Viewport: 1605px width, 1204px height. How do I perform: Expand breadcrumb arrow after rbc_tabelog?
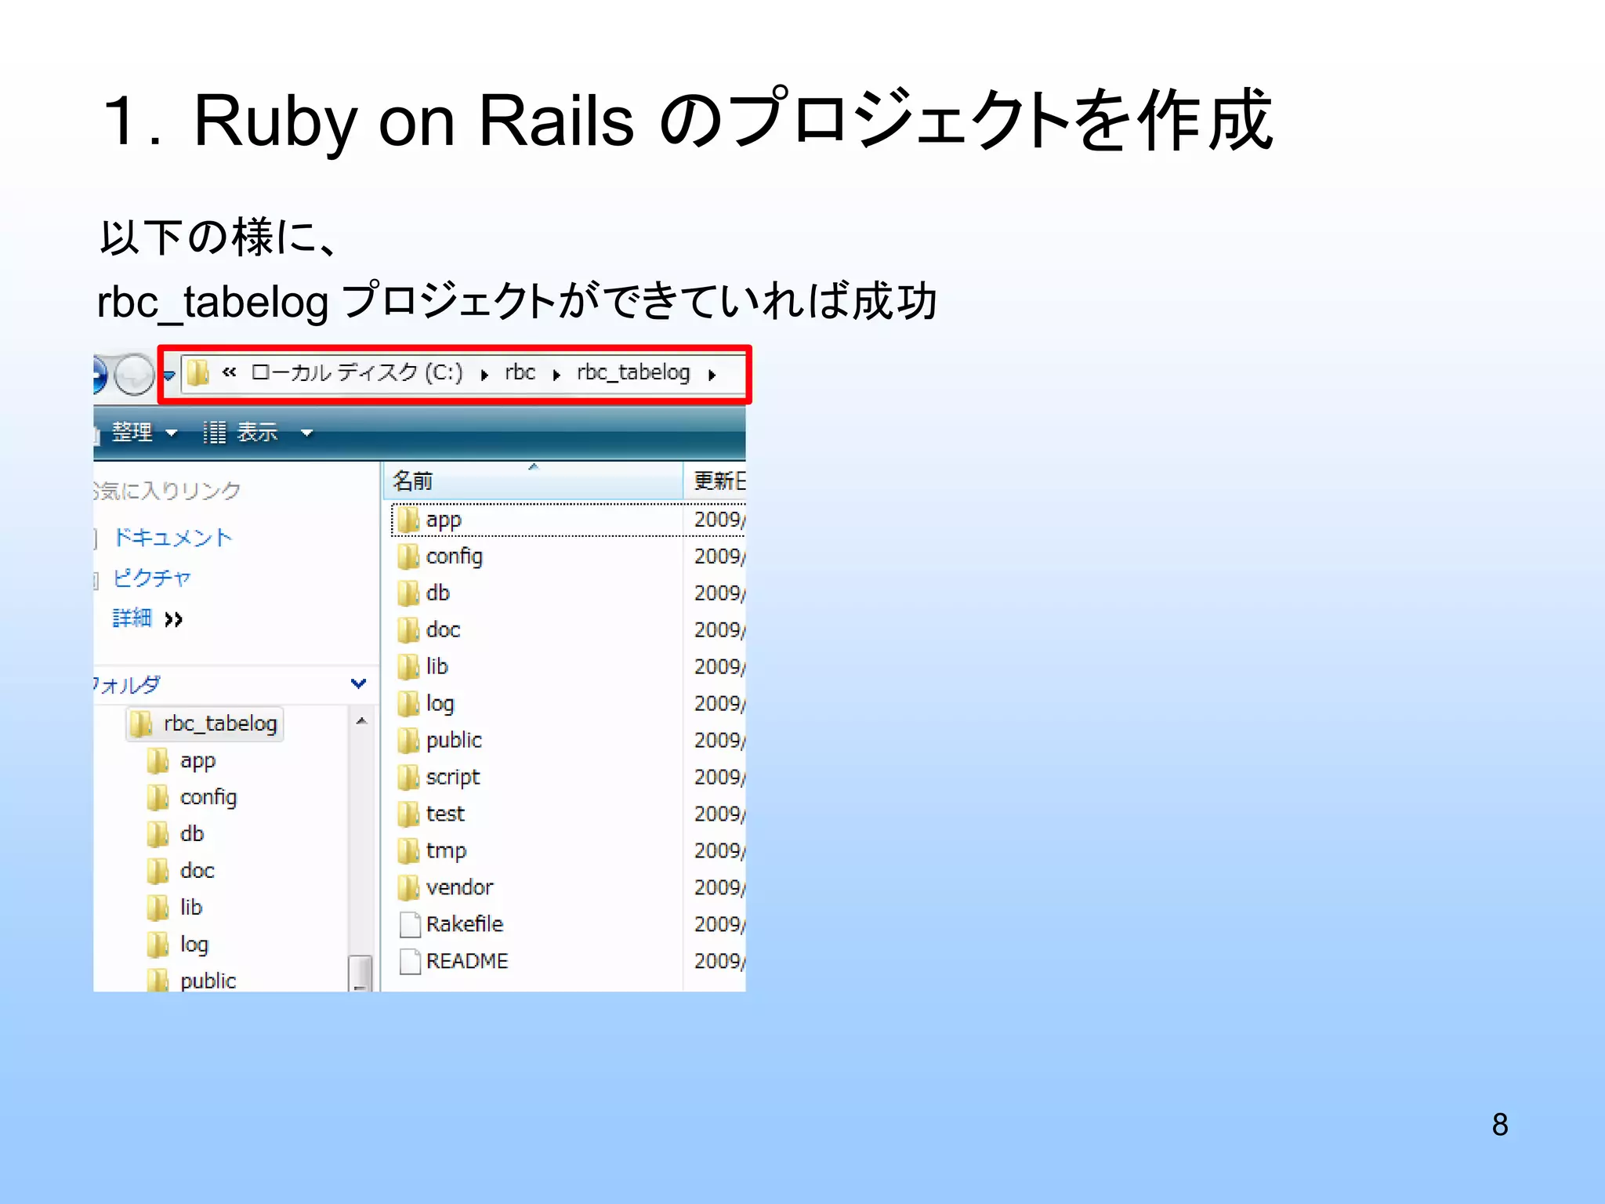click(712, 375)
